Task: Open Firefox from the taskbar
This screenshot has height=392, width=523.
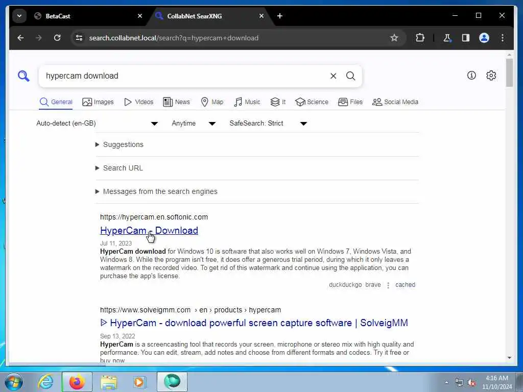Action: tap(77, 382)
